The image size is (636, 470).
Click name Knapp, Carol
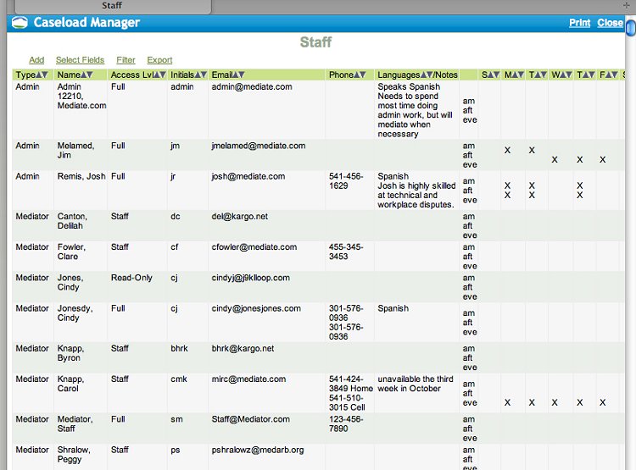tap(70, 384)
